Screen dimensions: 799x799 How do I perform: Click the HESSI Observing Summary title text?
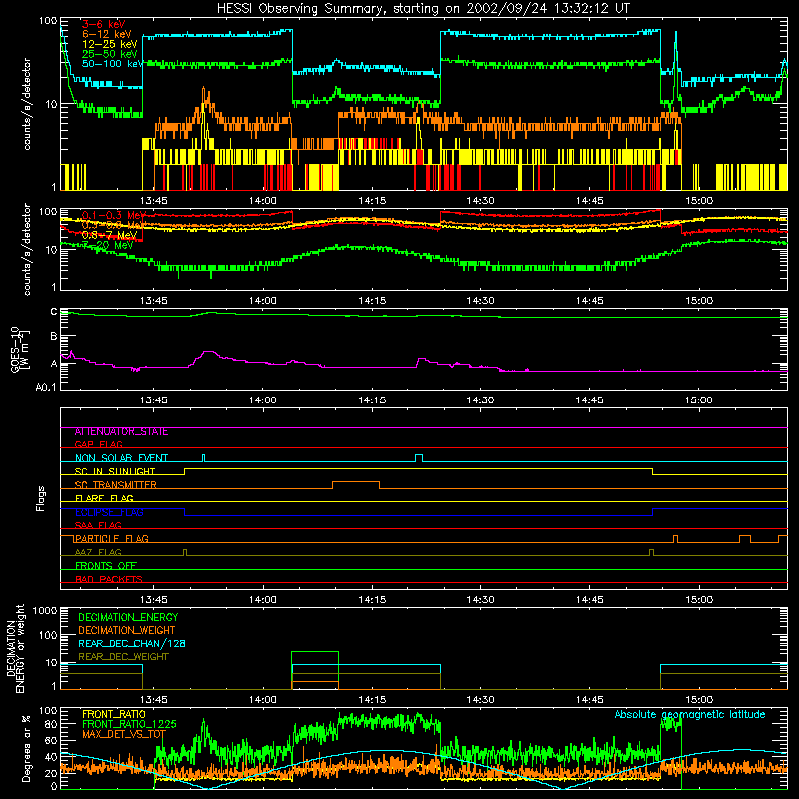click(x=422, y=9)
